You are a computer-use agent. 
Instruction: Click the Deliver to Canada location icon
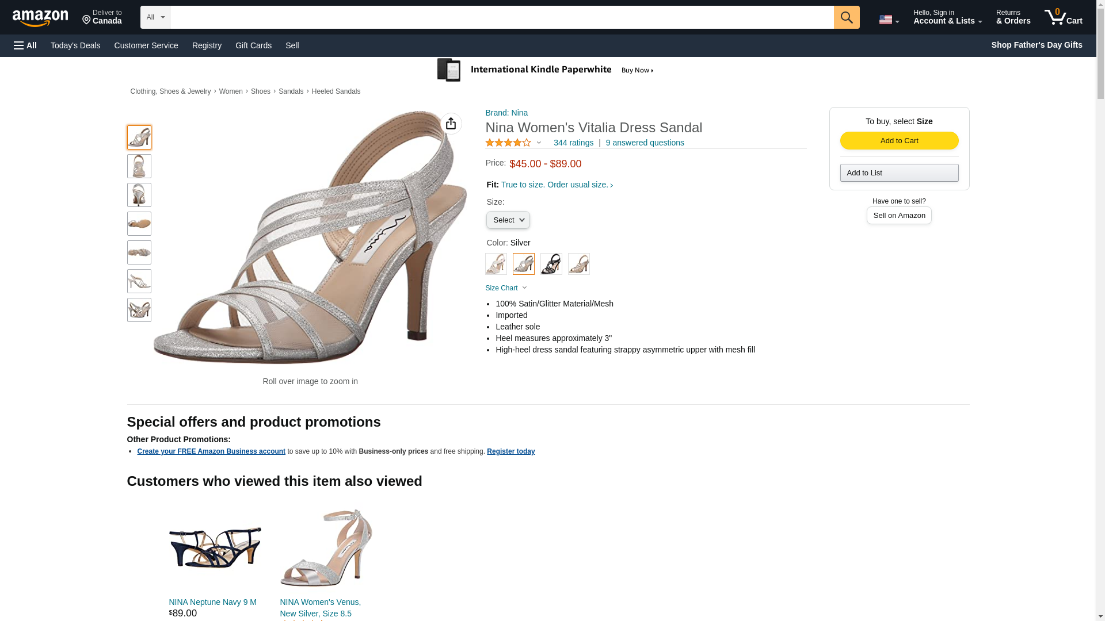(87, 20)
